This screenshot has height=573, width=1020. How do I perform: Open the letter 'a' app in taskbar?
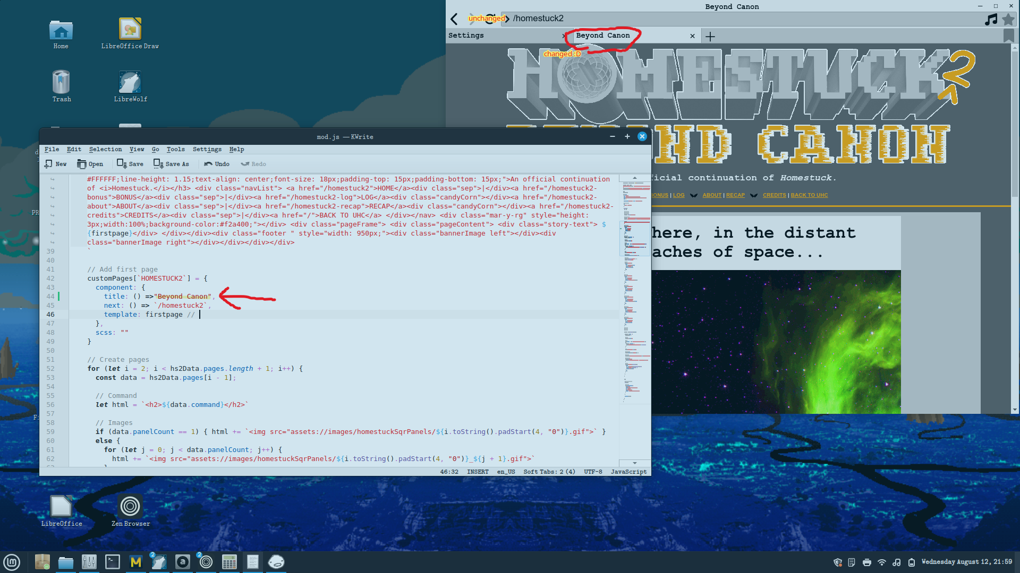183,562
